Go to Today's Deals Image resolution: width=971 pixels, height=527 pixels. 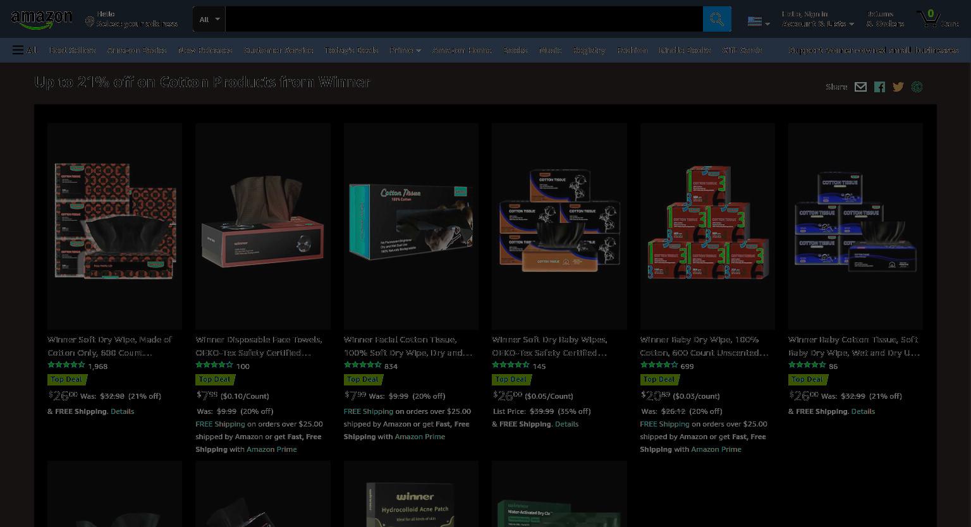tap(351, 50)
